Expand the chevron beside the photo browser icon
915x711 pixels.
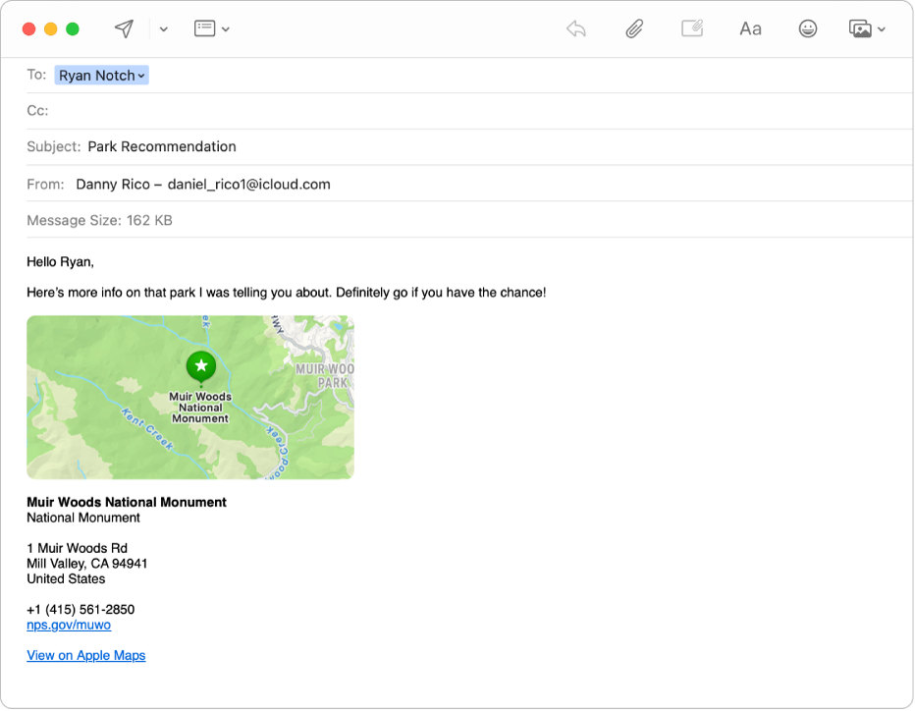pyautogui.click(x=881, y=28)
